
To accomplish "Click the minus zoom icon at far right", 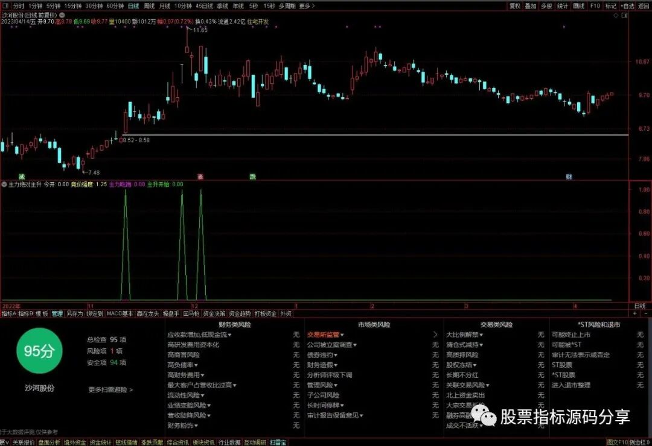I will point(645,313).
